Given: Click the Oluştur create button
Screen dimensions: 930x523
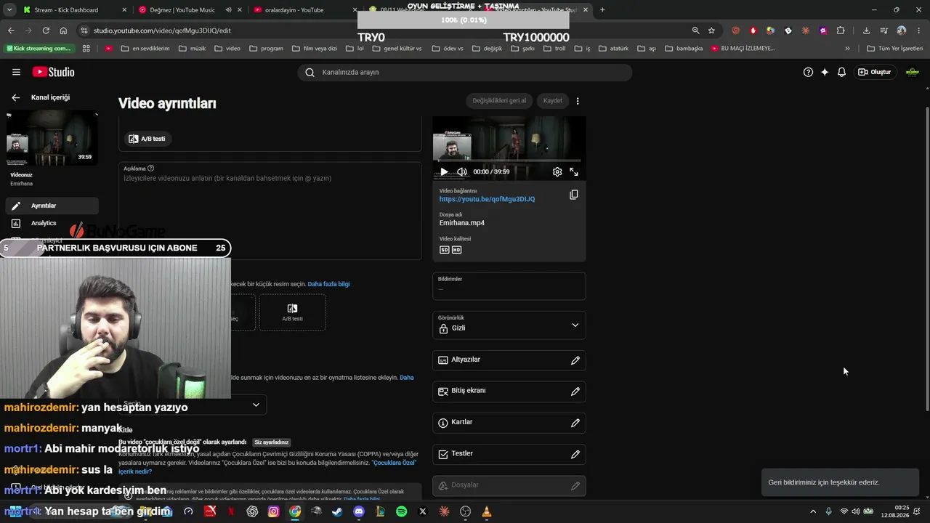Looking at the screenshot, I should [x=875, y=72].
